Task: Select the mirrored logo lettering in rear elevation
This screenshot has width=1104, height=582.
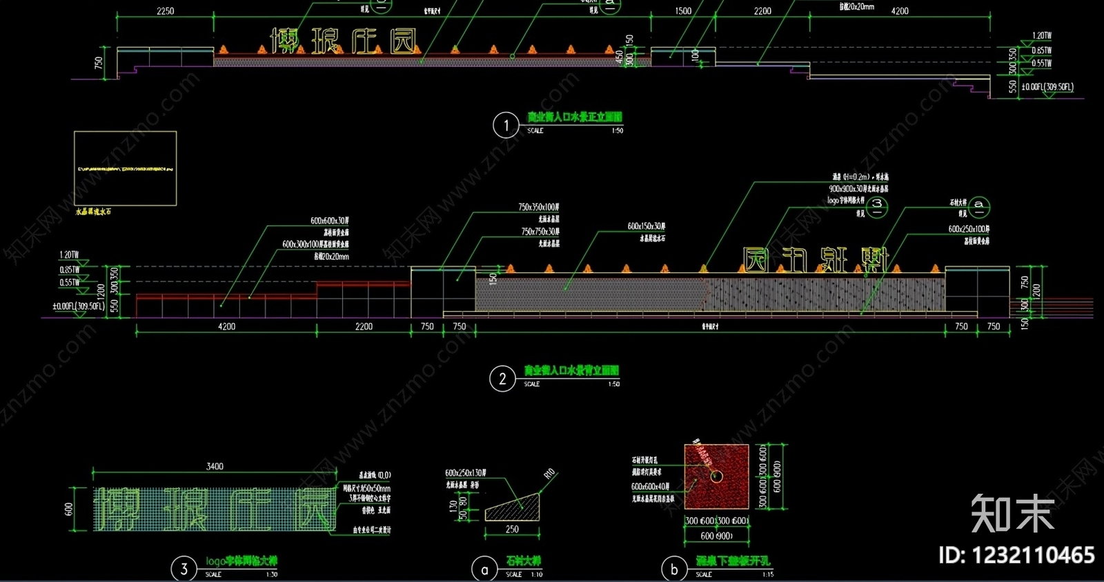Action: click(816, 260)
